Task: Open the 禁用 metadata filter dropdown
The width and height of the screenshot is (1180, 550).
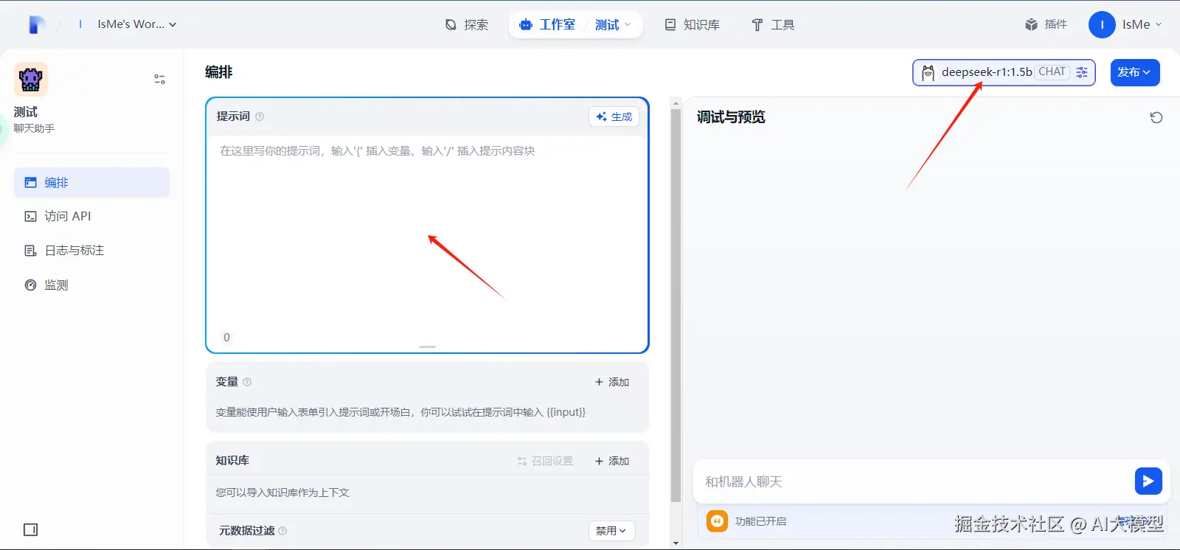Action: click(611, 531)
